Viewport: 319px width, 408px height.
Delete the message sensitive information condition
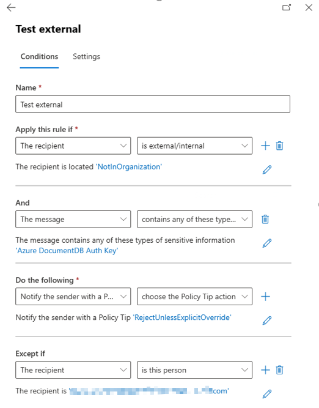tap(265, 219)
